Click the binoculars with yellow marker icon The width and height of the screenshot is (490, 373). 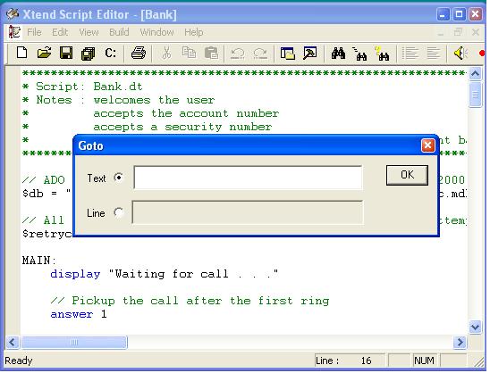click(x=382, y=54)
